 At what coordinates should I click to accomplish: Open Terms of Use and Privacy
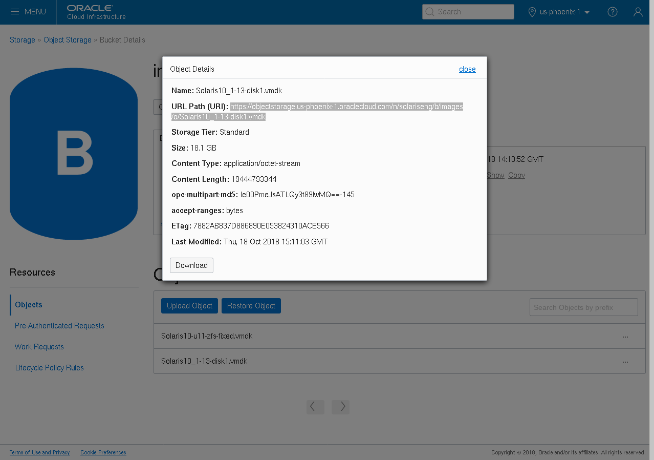40,452
